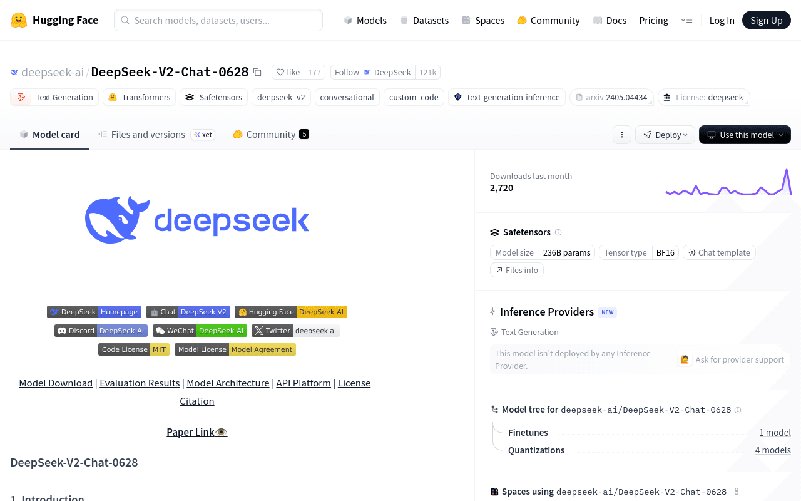Open the Community tab with 5 discussions
Image resolution: width=801 pixels, height=501 pixels.
[271, 134]
